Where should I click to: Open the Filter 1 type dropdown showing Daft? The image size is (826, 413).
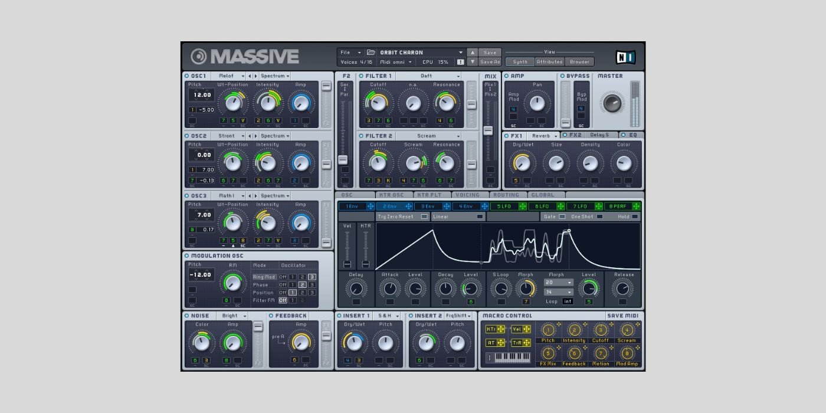(x=429, y=76)
